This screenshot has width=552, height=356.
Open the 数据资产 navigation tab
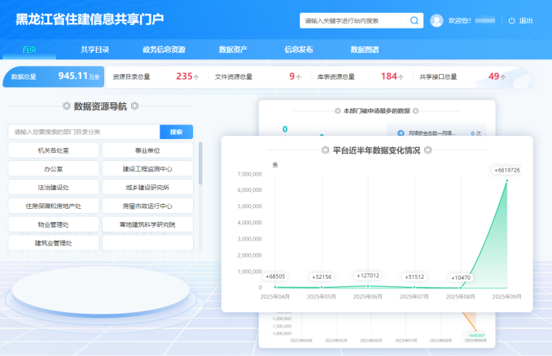(233, 50)
